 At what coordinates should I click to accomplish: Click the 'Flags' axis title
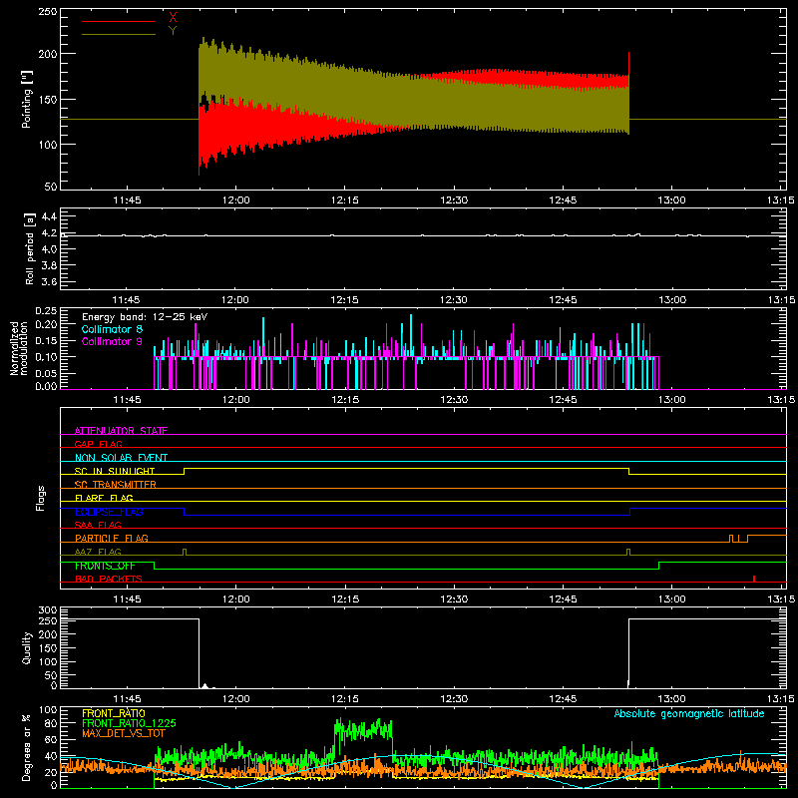click(x=40, y=498)
